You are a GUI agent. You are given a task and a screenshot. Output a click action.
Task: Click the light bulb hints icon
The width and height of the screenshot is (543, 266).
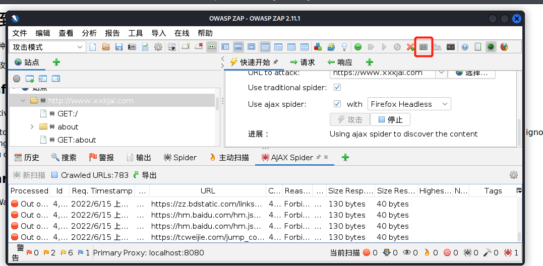344,47
